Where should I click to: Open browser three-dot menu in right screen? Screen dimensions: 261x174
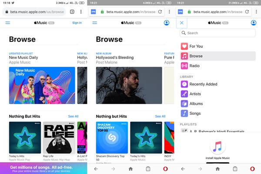[256, 12]
